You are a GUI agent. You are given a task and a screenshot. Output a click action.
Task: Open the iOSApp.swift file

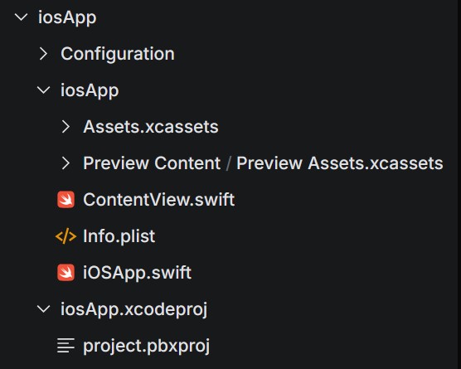click(x=138, y=273)
